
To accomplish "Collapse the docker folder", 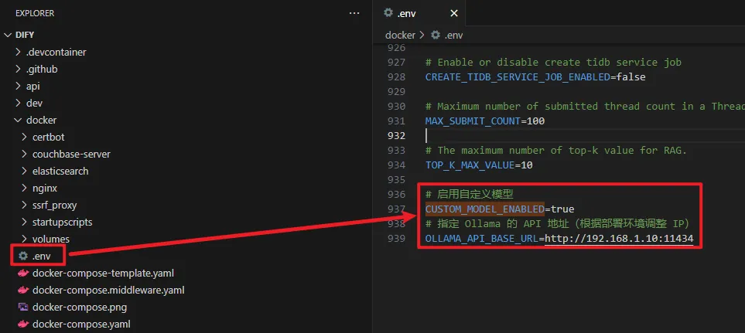I will (x=19, y=120).
